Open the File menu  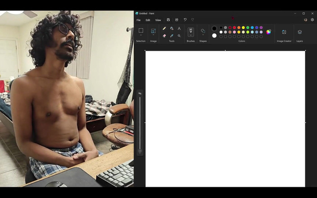click(x=138, y=20)
